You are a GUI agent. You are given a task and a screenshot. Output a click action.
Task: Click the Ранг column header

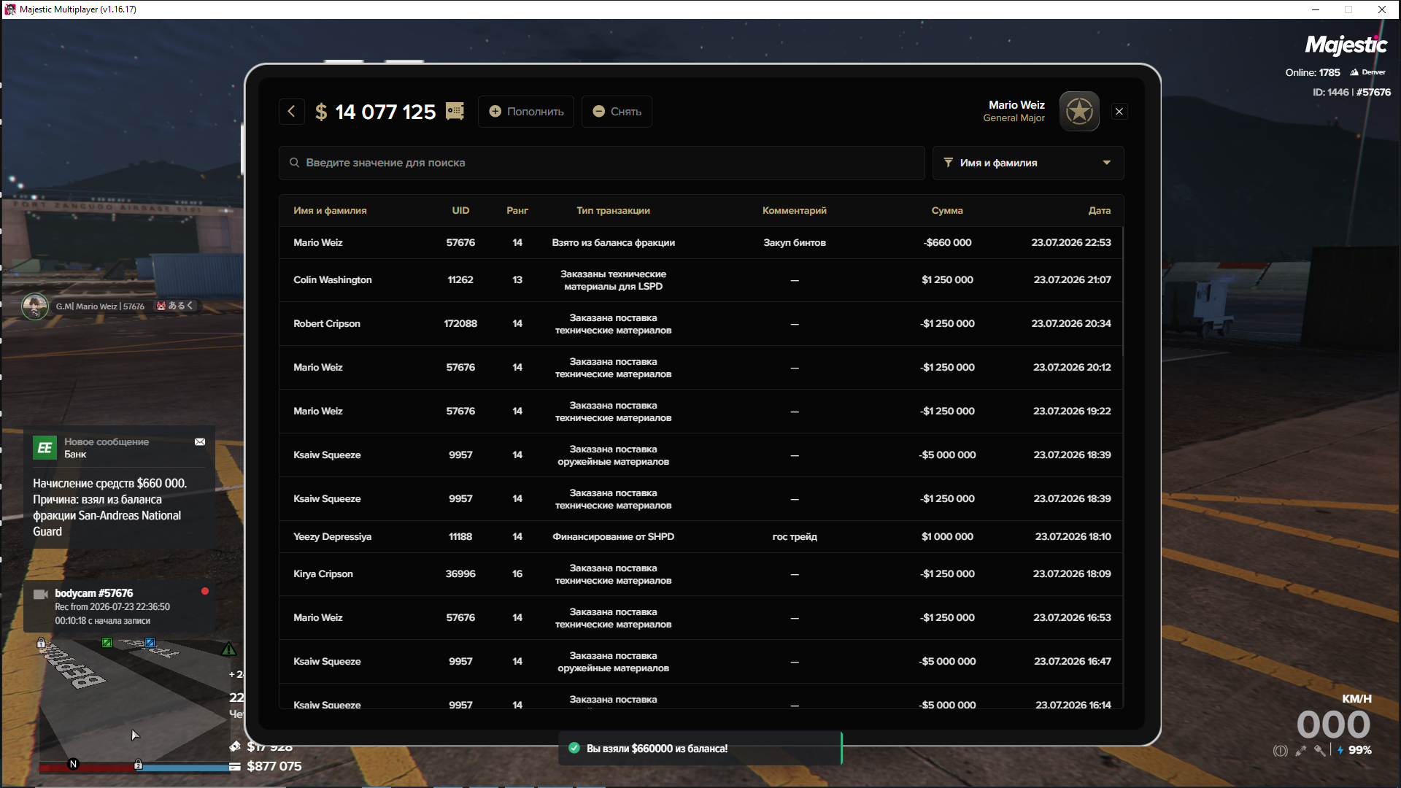coord(517,211)
